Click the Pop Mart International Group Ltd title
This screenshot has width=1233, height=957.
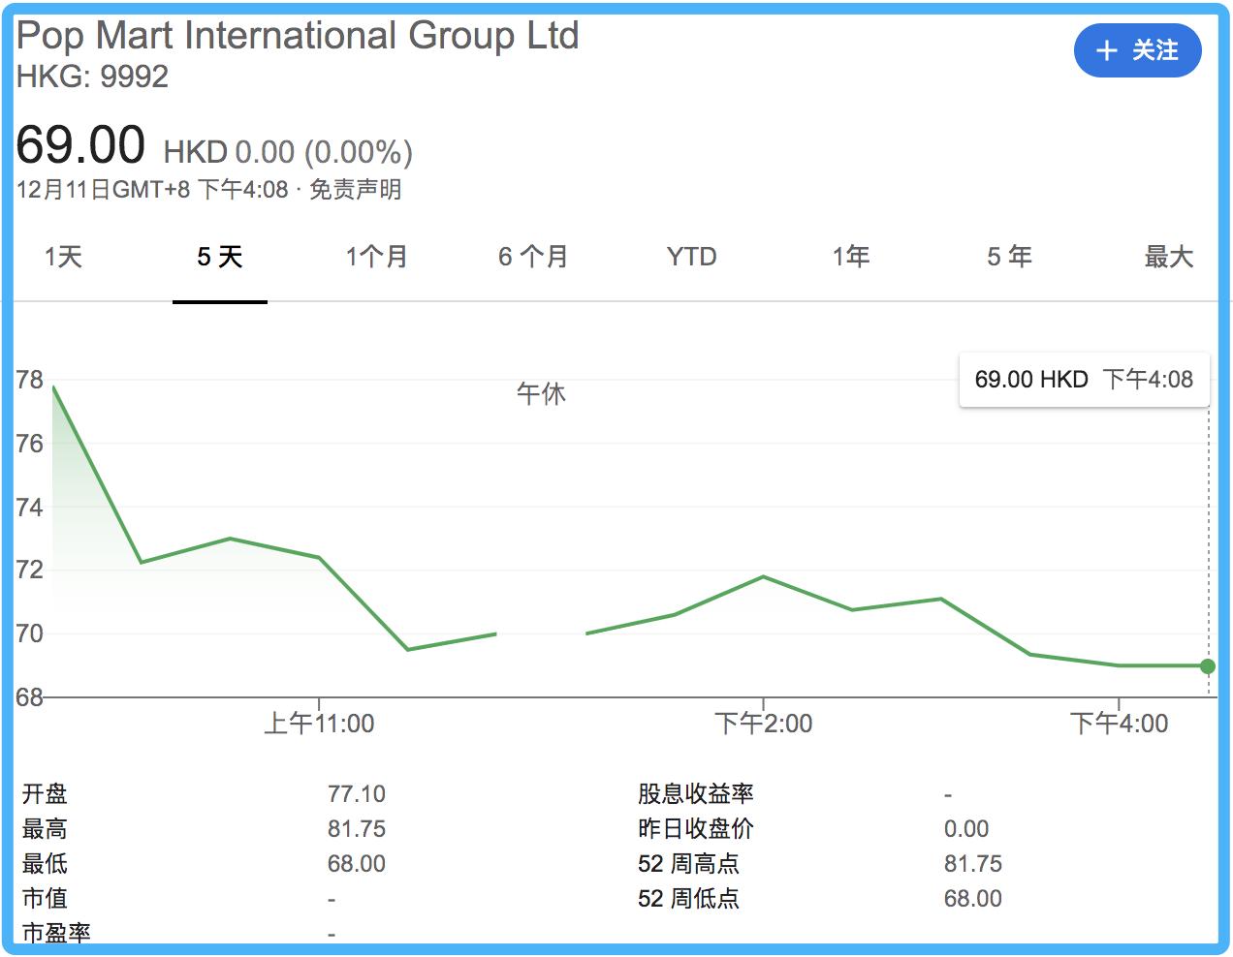point(298,36)
